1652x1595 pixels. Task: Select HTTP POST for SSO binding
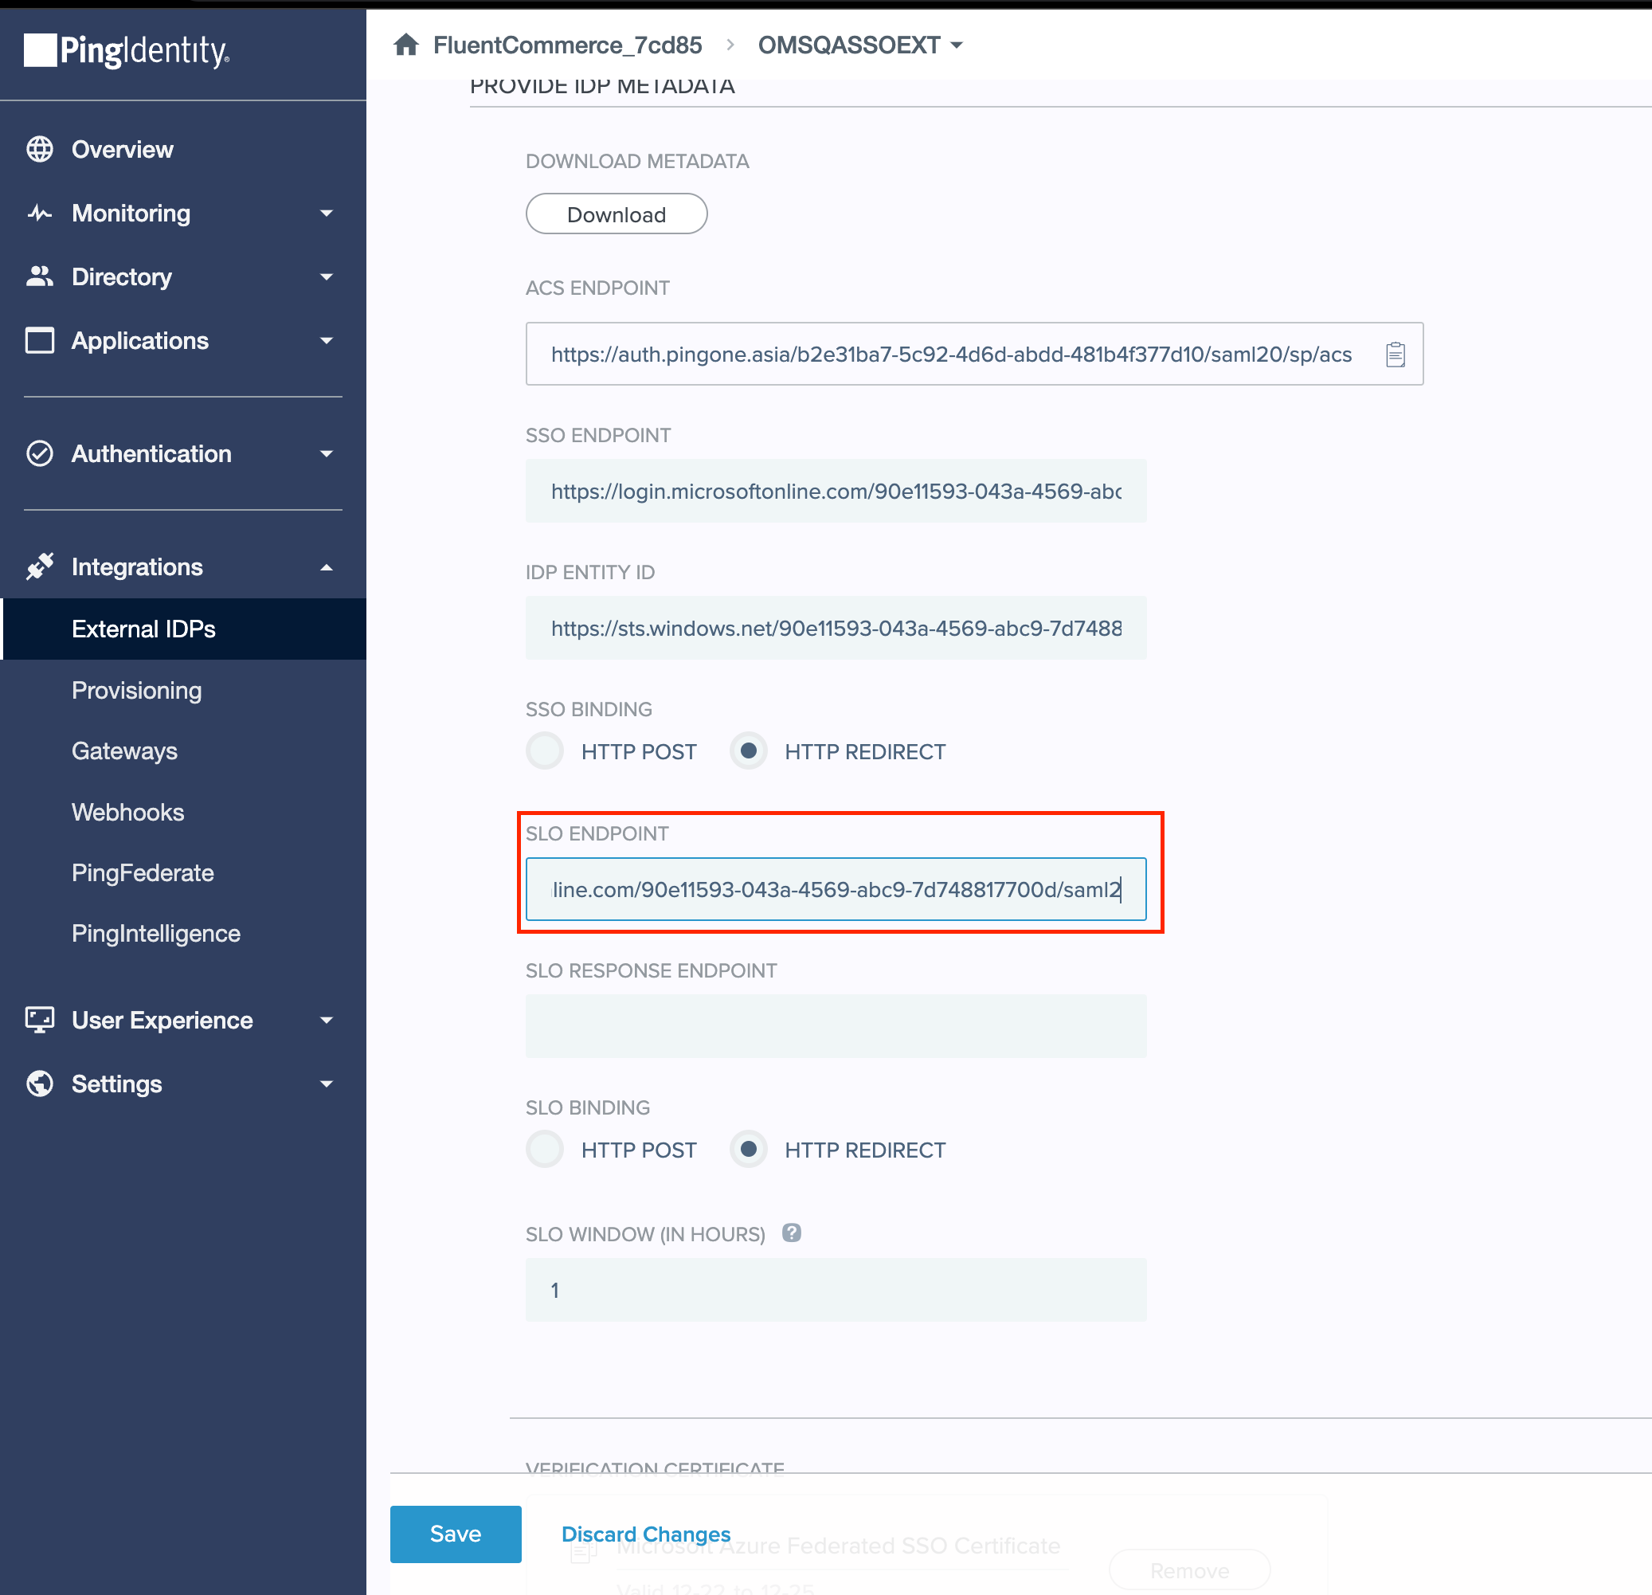point(545,751)
